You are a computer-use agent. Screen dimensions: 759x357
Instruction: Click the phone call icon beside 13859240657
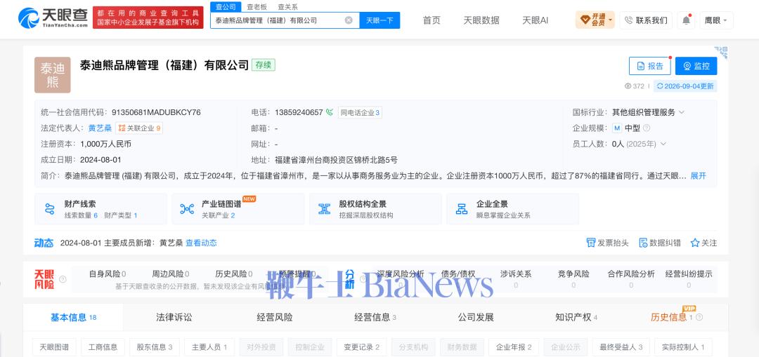(330, 112)
